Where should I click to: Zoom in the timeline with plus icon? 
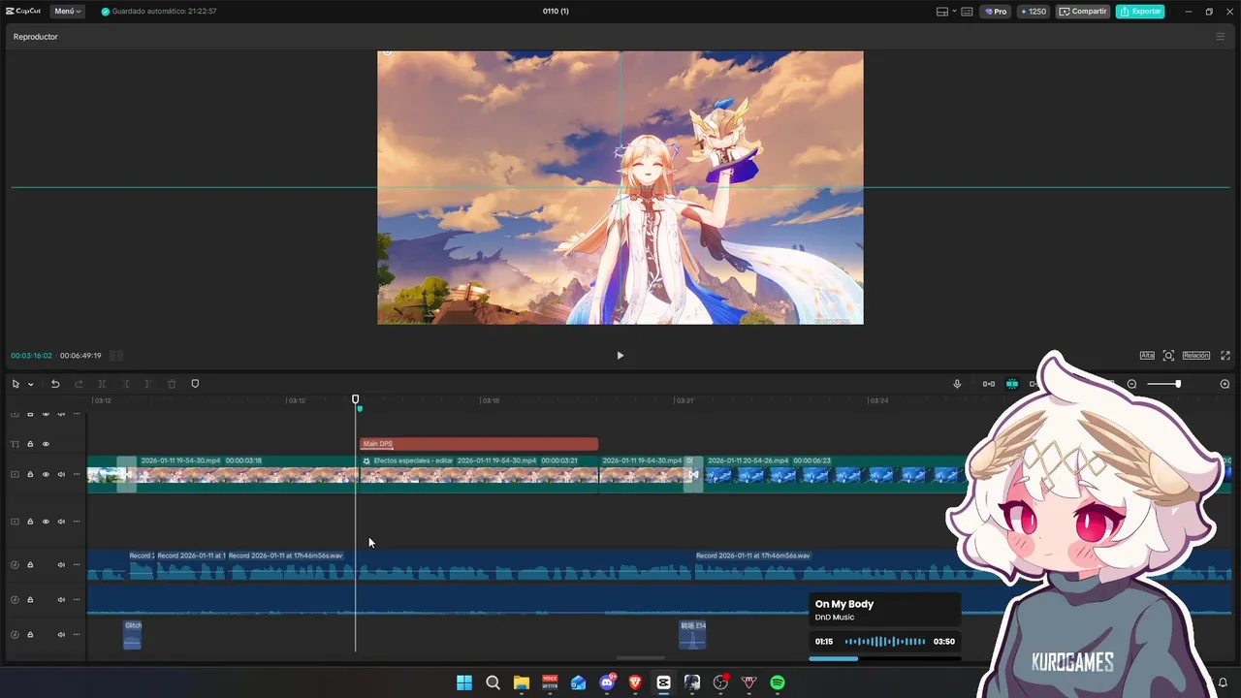(1225, 384)
